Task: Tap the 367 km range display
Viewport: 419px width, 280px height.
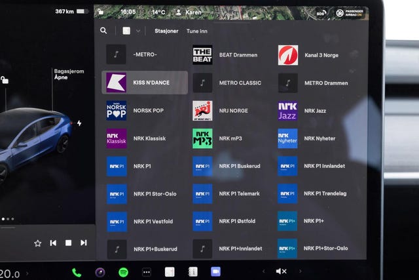Action: [64, 11]
